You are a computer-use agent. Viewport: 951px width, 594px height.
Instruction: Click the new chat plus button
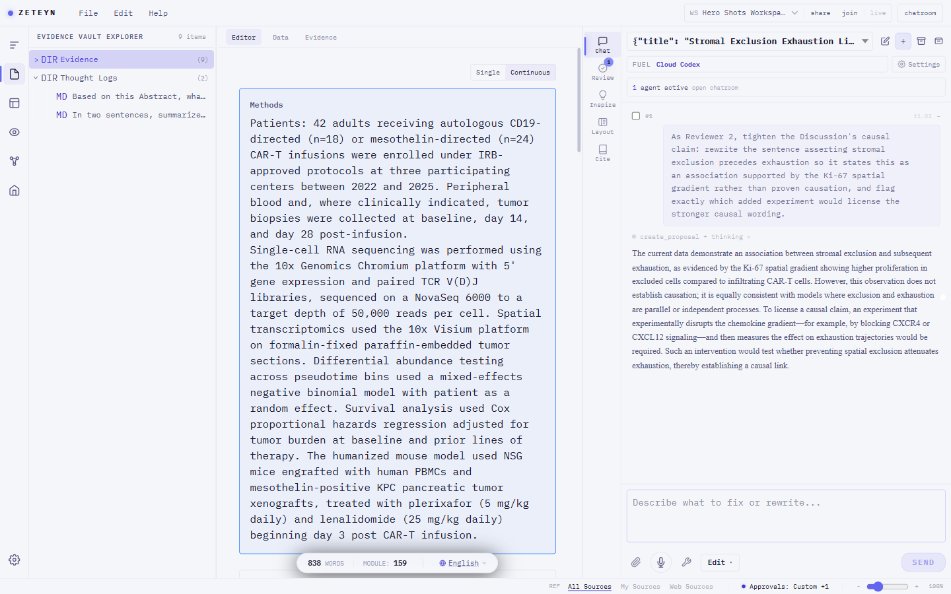pyautogui.click(x=903, y=41)
